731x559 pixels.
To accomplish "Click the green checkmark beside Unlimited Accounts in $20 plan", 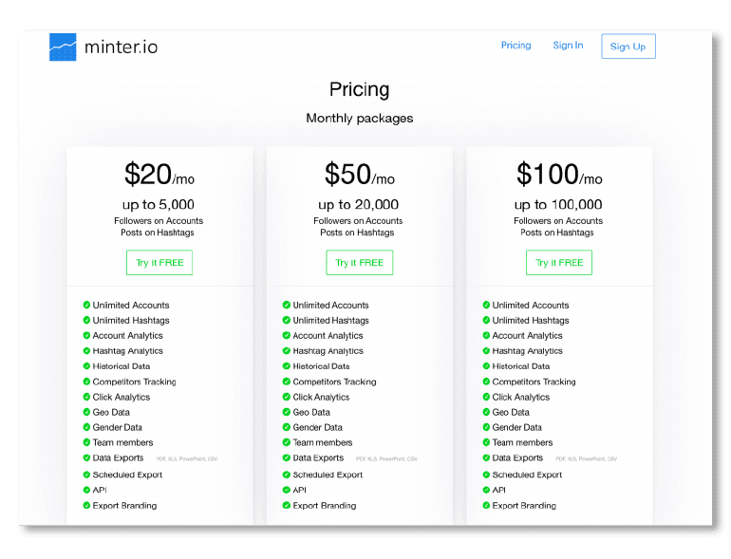I will coord(86,305).
